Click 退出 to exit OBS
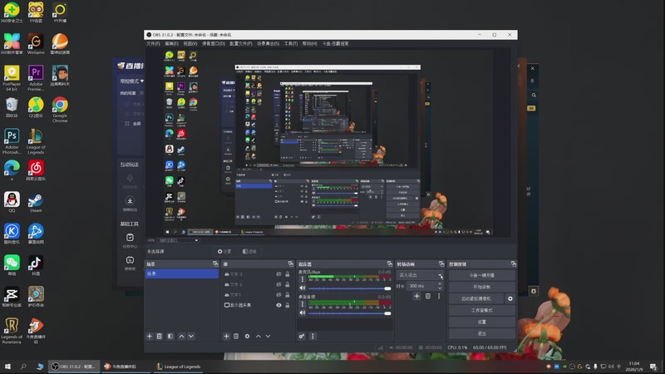 coord(482,334)
